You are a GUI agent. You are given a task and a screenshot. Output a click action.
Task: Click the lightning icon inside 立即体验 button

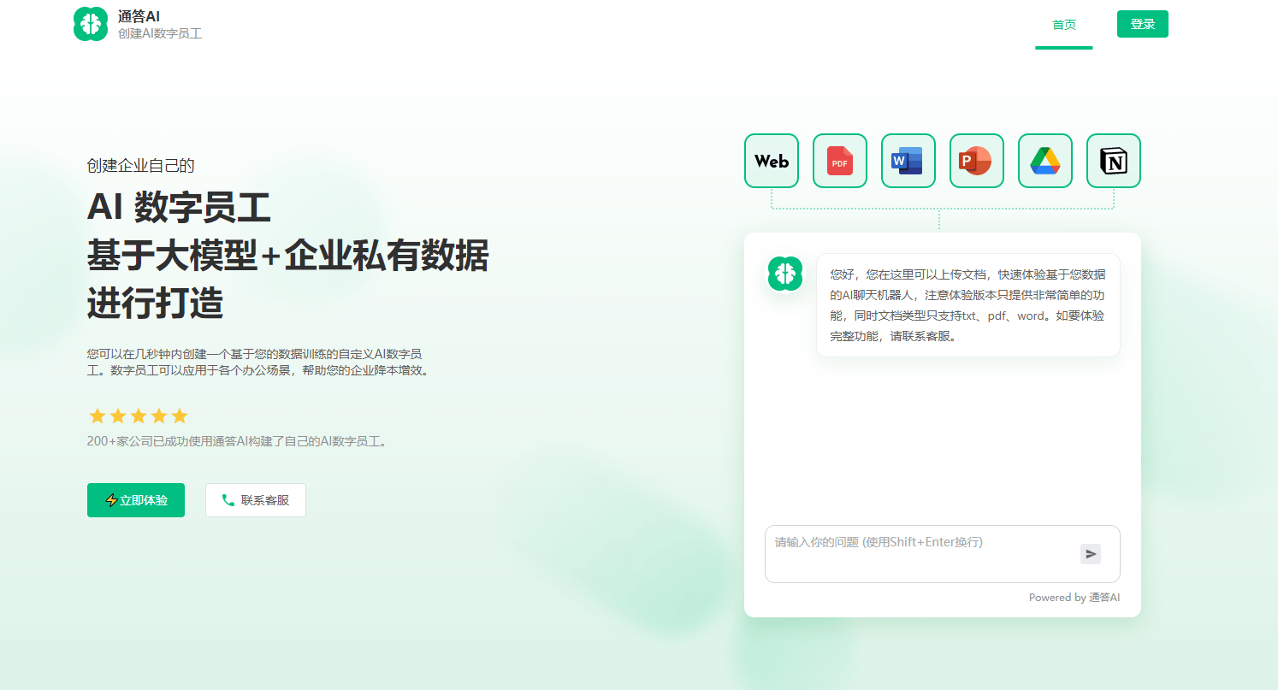(x=114, y=500)
